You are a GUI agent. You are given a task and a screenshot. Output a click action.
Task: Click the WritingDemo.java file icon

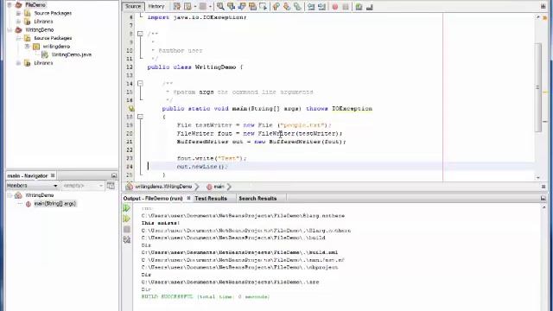pyautogui.click(x=45, y=54)
